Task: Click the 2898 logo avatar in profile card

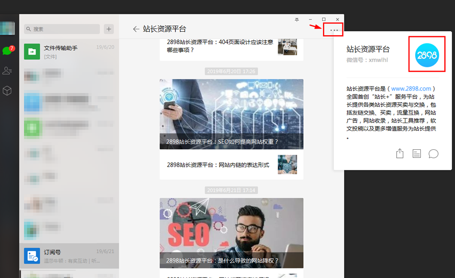Action: (426, 54)
